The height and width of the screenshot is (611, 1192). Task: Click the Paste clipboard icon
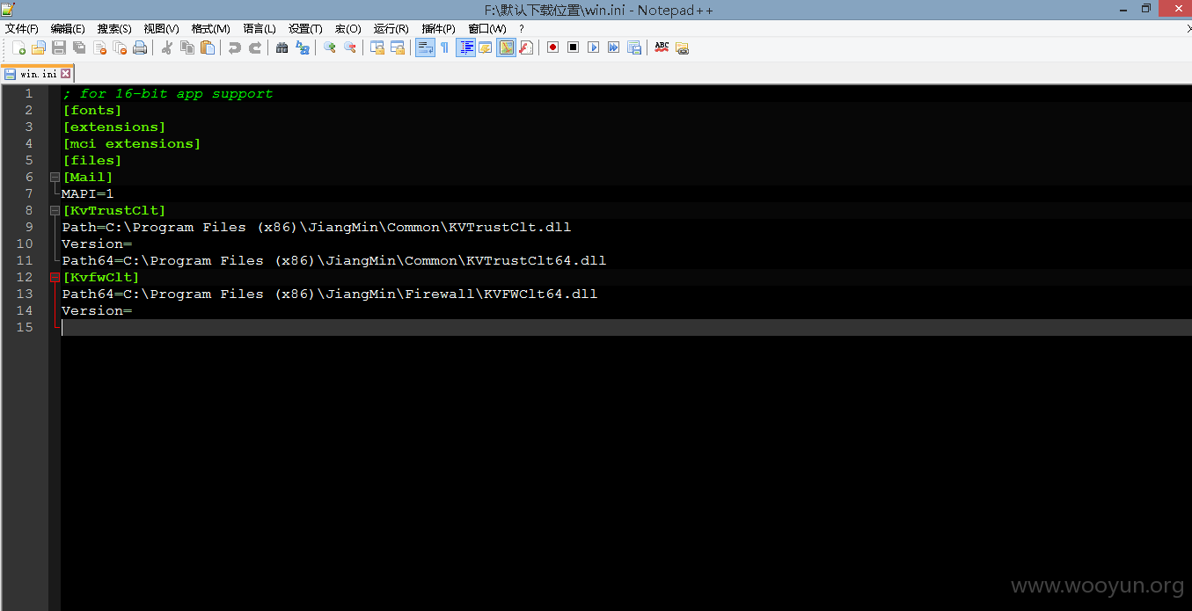tap(207, 47)
